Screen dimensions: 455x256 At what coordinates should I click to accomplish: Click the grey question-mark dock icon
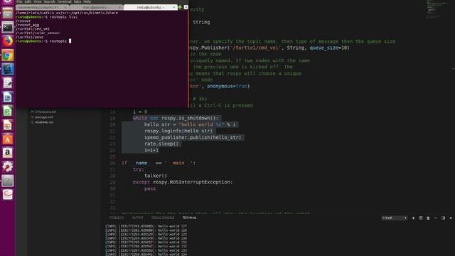[8, 181]
